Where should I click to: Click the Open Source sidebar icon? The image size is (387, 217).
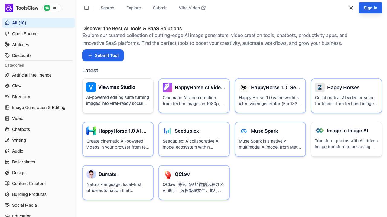(x=7, y=34)
